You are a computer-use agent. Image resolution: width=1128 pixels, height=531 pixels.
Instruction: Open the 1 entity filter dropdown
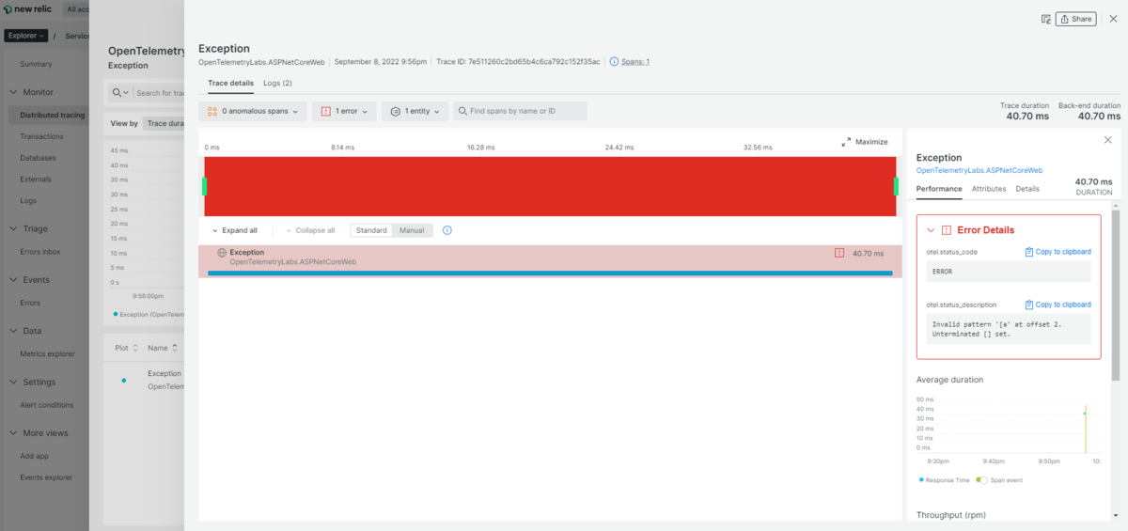tap(415, 111)
